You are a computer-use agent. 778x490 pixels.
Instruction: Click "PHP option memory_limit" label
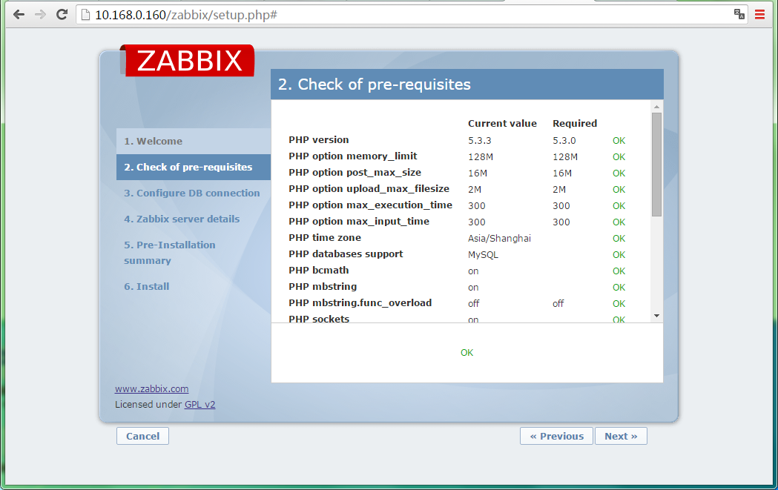coord(353,156)
